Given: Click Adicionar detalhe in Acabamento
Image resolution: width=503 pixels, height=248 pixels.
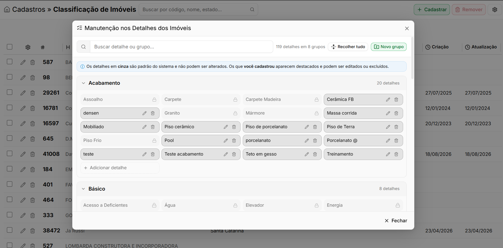Looking at the screenshot, I should tap(120, 168).
